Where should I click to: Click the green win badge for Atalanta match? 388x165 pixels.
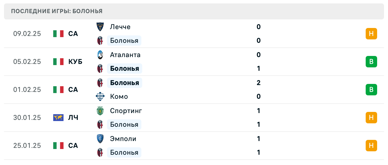(371, 62)
